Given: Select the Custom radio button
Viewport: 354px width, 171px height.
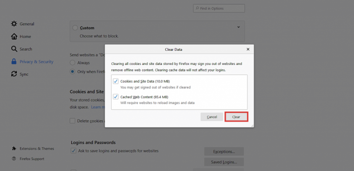Looking at the screenshot, I should [x=75, y=28].
